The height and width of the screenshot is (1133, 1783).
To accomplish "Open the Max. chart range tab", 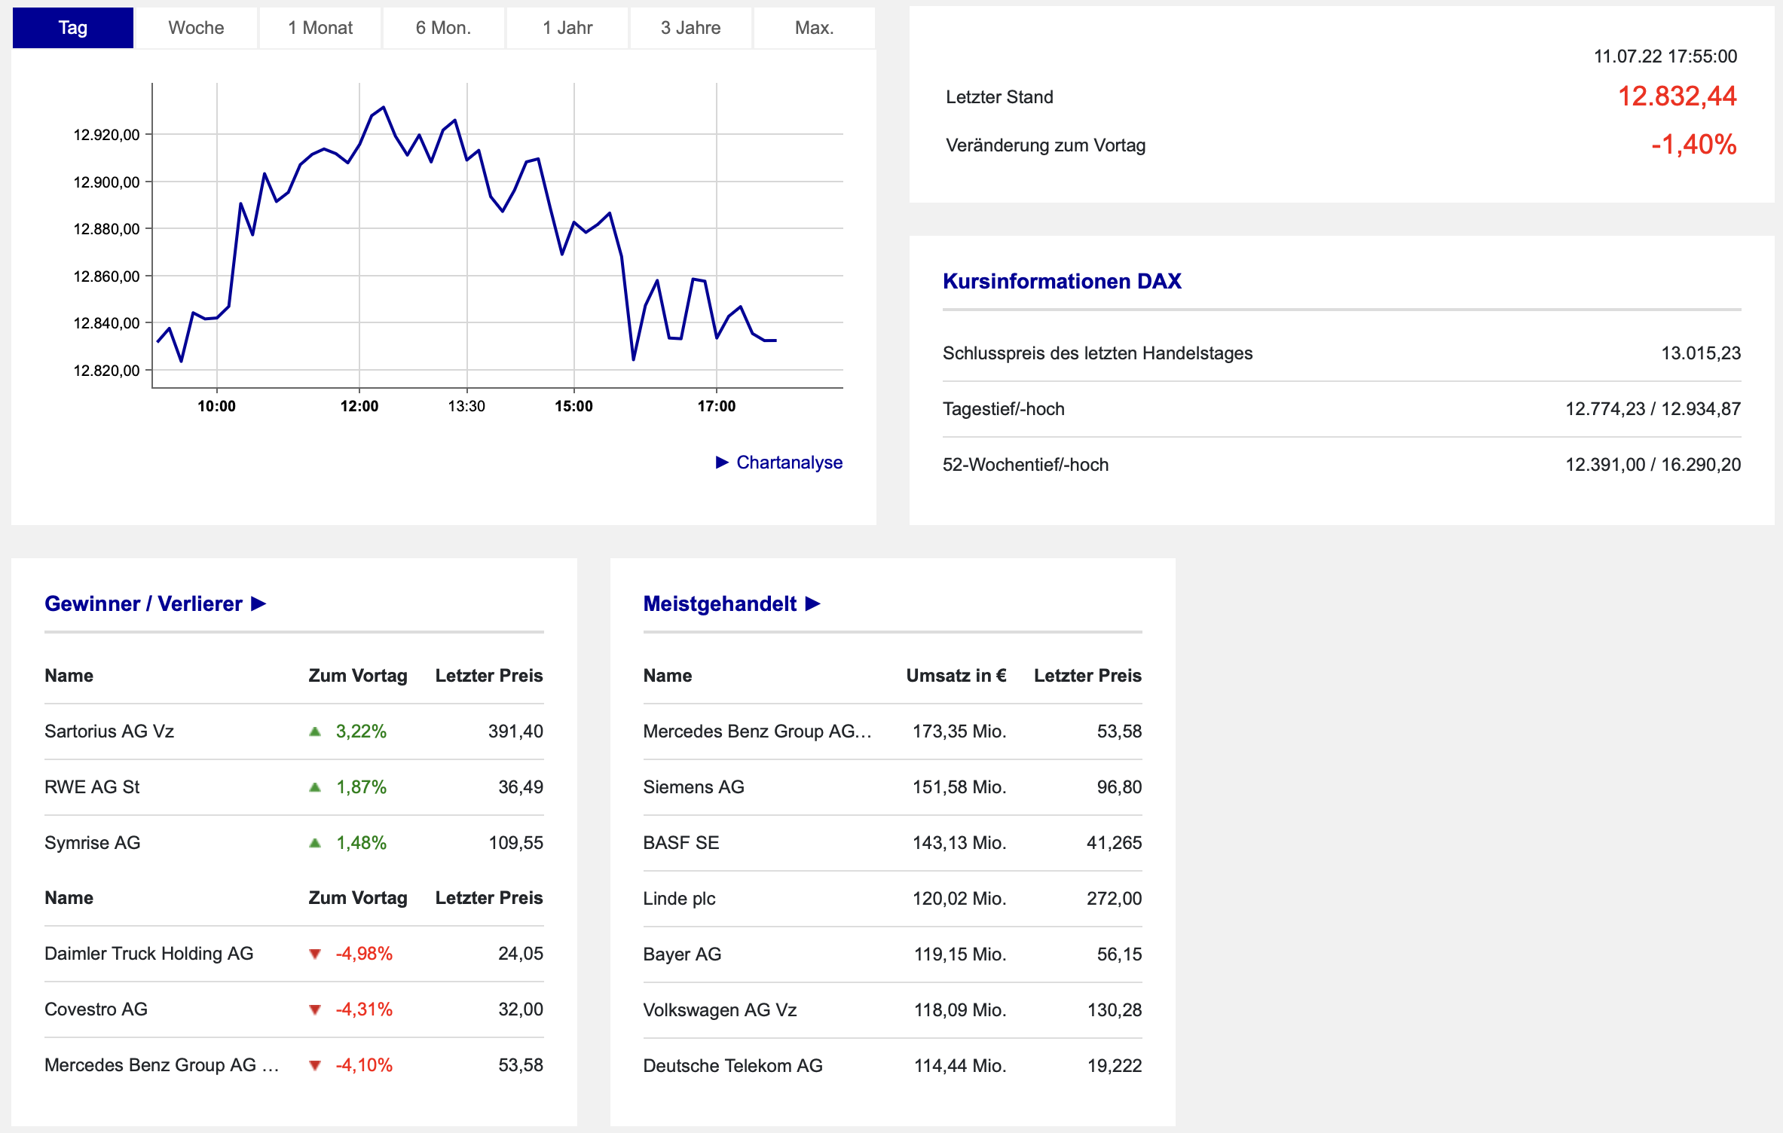I will pos(814,28).
